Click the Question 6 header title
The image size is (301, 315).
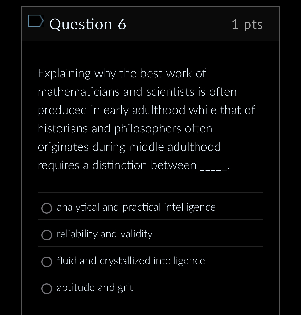pos(88,24)
